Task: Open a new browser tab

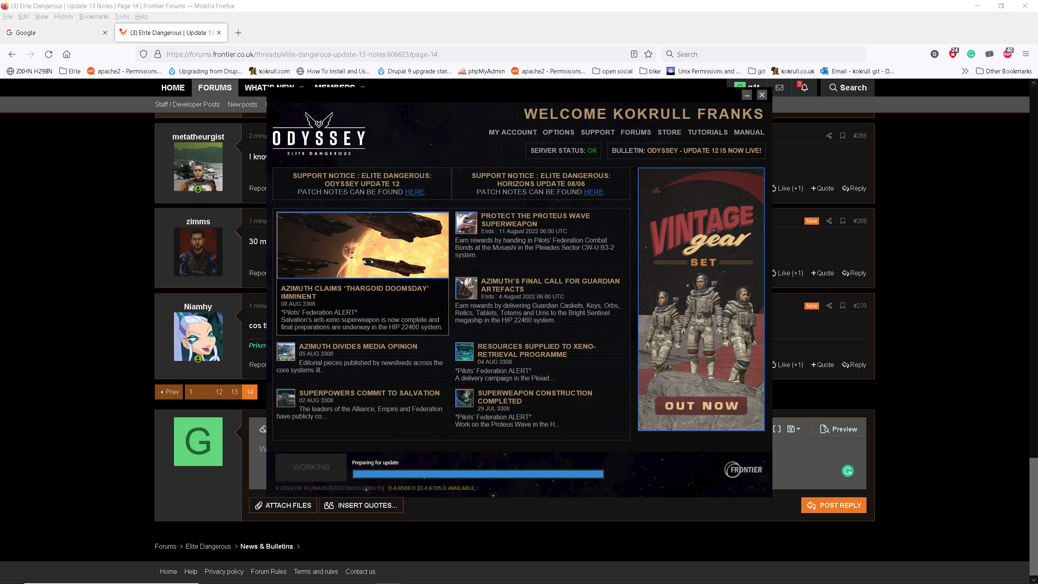Action: (x=238, y=33)
